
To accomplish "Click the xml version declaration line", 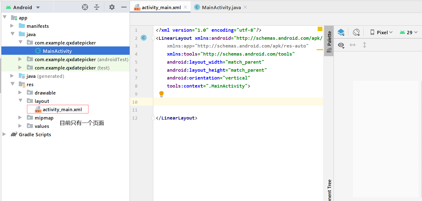I will pos(209,30).
